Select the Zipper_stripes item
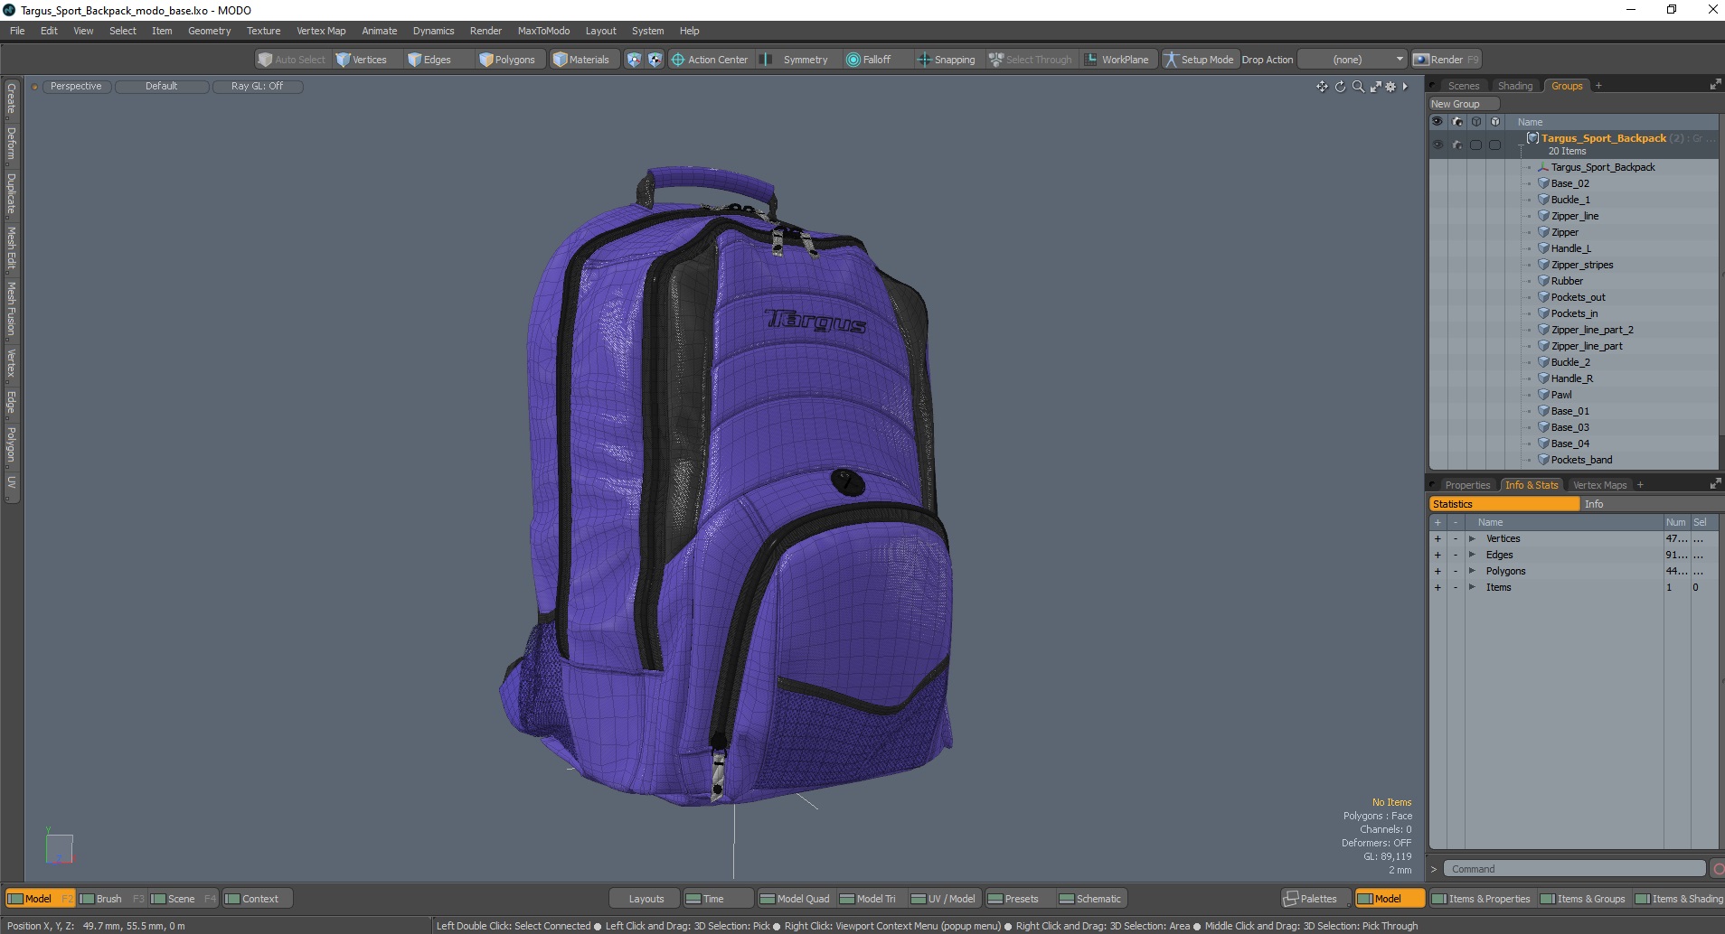This screenshot has height=934, width=1725. (x=1582, y=265)
